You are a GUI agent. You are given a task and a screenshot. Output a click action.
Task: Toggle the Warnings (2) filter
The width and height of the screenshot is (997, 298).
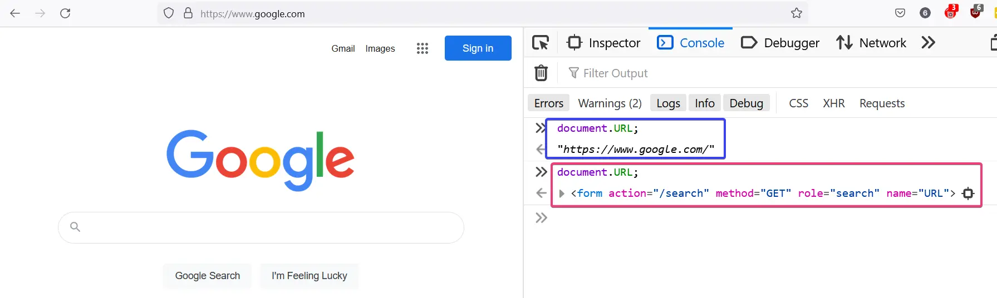(x=610, y=103)
